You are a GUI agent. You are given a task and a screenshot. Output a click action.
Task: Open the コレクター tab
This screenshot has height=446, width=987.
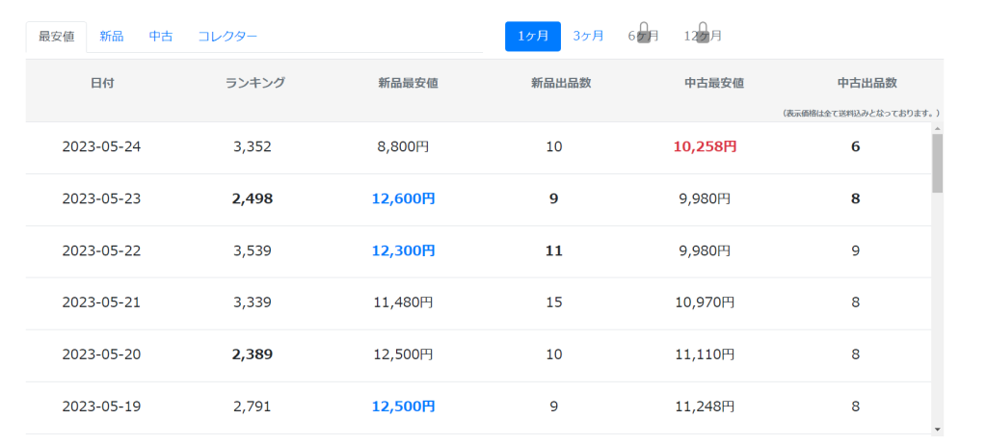pyautogui.click(x=227, y=37)
